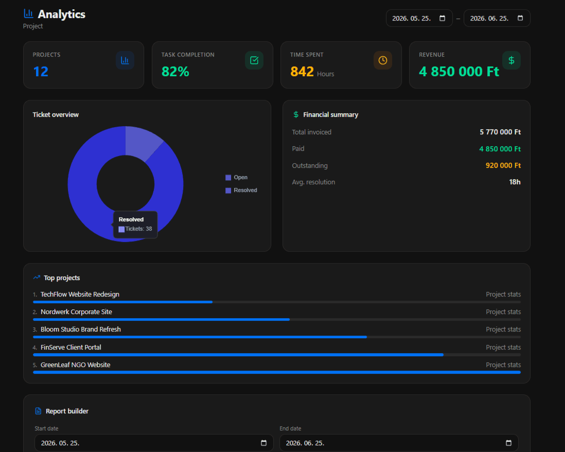This screenshot has height=452, width=565.
Task: Click the Total invoiced 5 770 000 Ft amount
Action: 500,132
